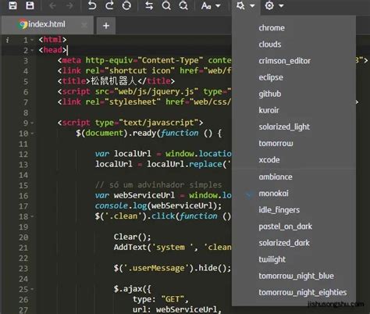This screenshot has width=370, height=314.
Task: Undo the last edit
Action: tap(92, 5)
